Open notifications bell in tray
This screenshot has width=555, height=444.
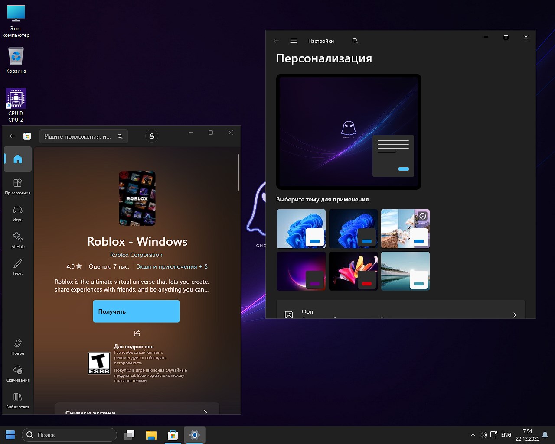[x=545, y=435]
